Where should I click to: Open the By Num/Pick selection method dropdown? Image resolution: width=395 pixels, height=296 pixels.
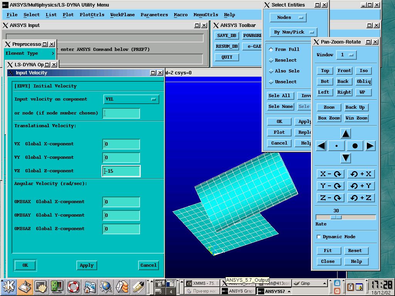(x=294, y=32)
